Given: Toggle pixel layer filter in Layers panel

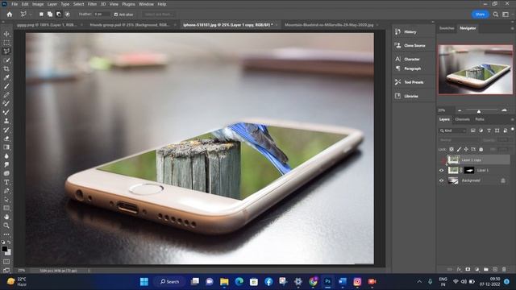Looking at the screenshot, I should pyautogui.click(x=473, y=130).
